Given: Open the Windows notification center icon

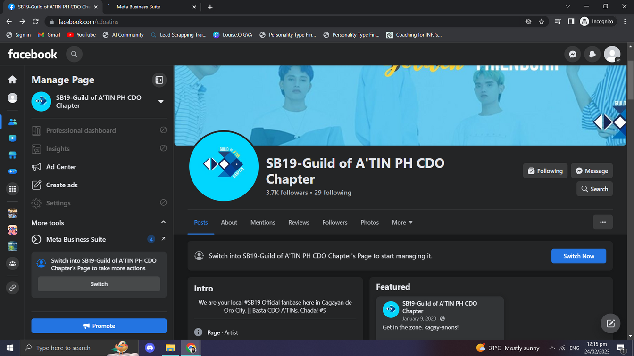Looking at the screenshot, I should pos(621,348).
